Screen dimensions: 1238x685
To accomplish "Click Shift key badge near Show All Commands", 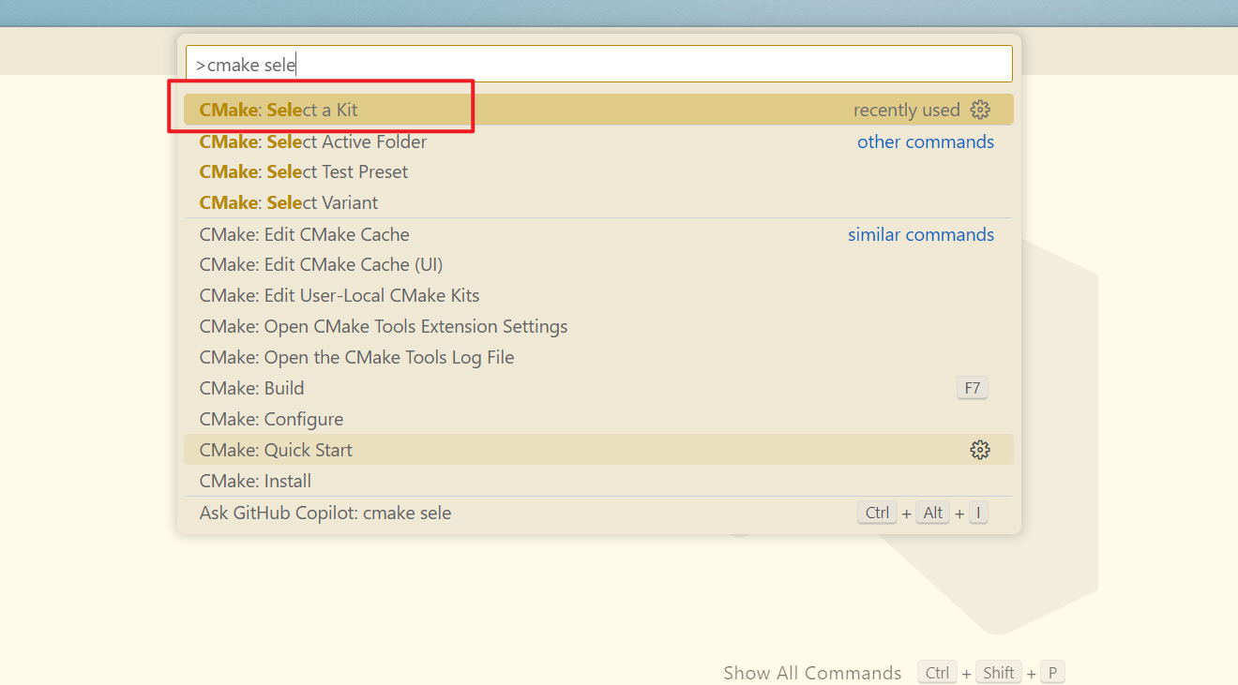I will (x=999, y=673).
